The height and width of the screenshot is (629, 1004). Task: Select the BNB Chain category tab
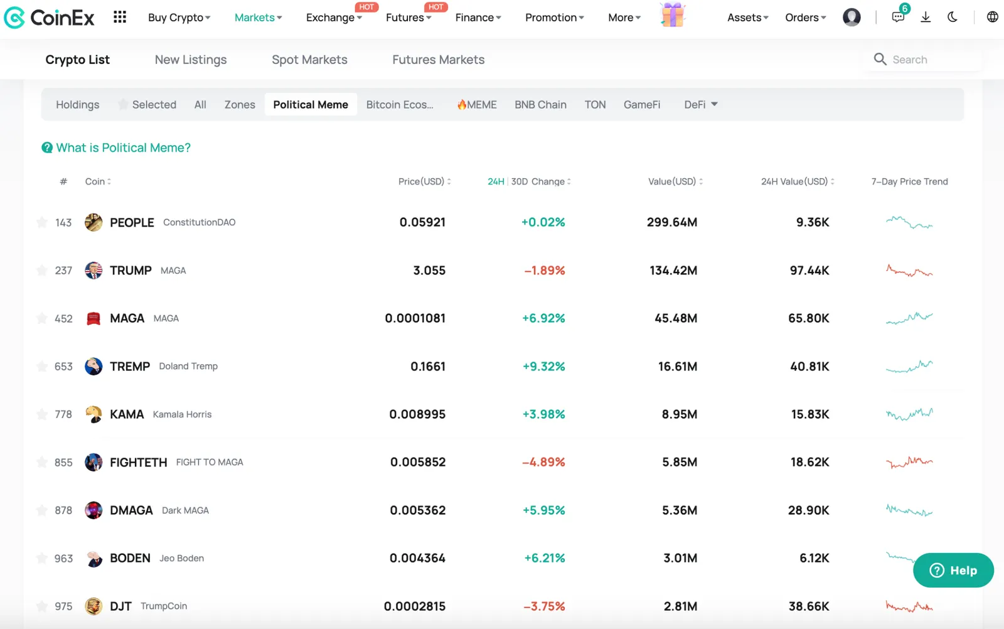[540, 105]
